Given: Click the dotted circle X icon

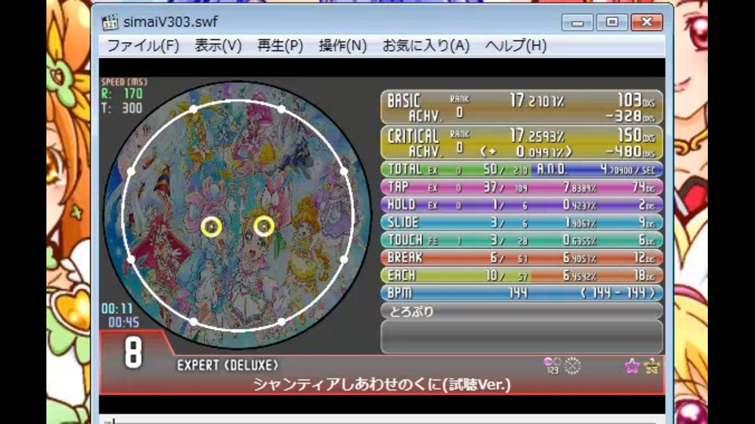Looking at the screenshot, I should [x=573, y=366].
